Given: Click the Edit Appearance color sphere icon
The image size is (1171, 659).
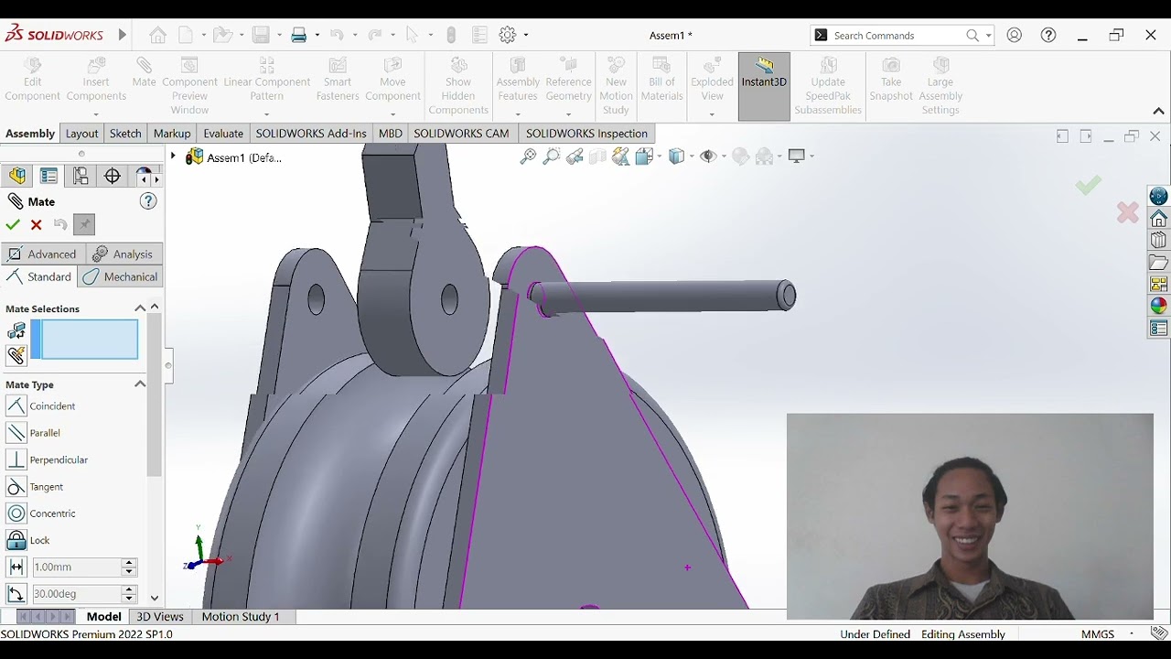Looking at the screenshot, I should (x=741, y=157).
